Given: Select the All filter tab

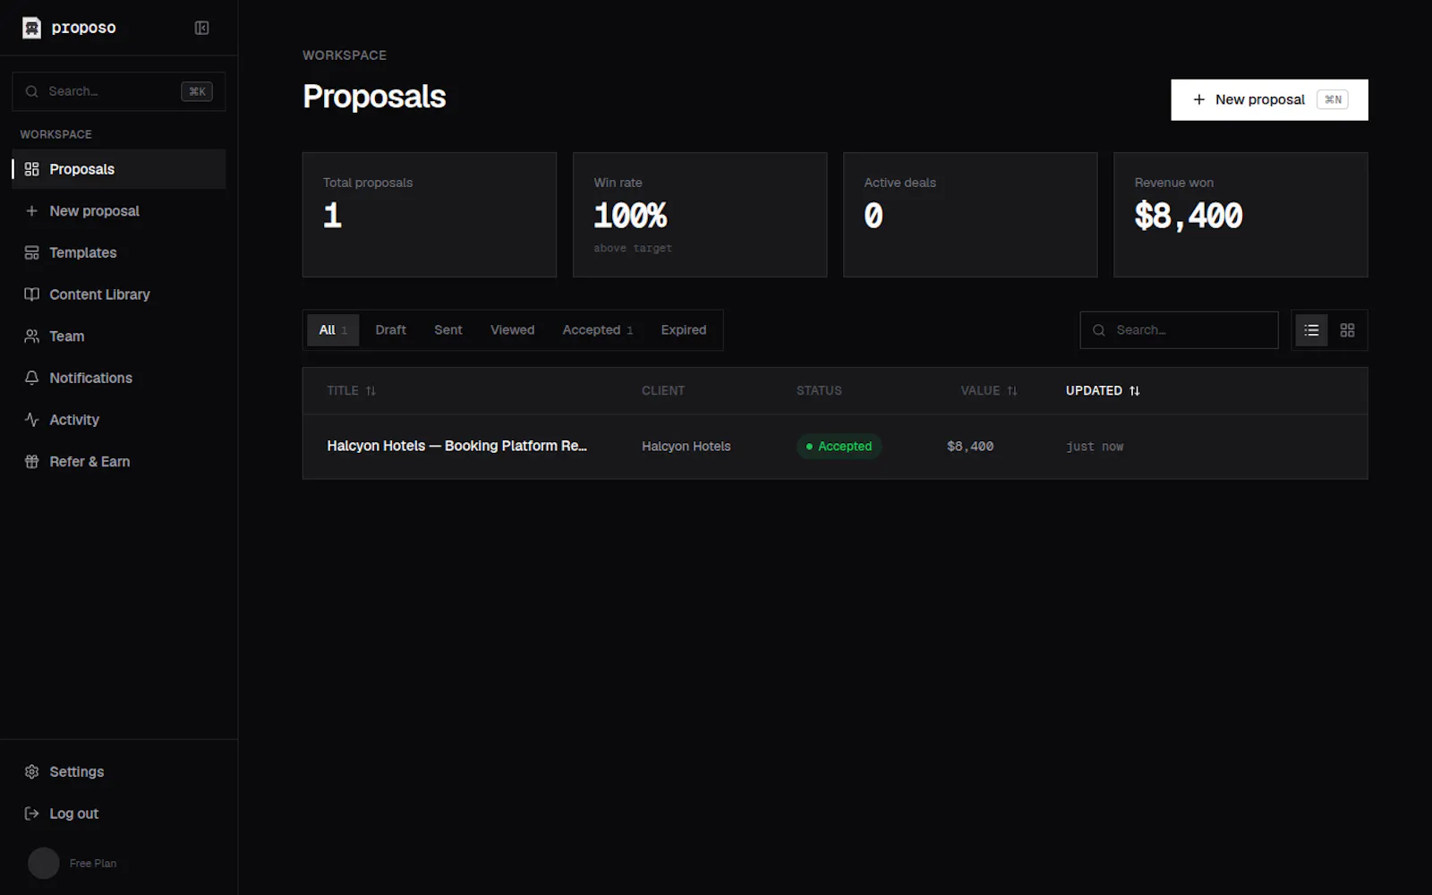Looking at the screenshot, I should tap(333, 330).
